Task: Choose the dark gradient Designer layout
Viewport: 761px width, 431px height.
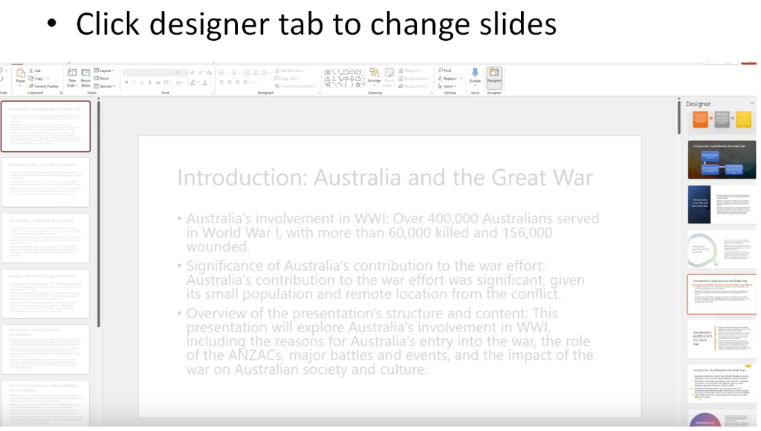Action: pyautogui.click(x=722, y=159)
